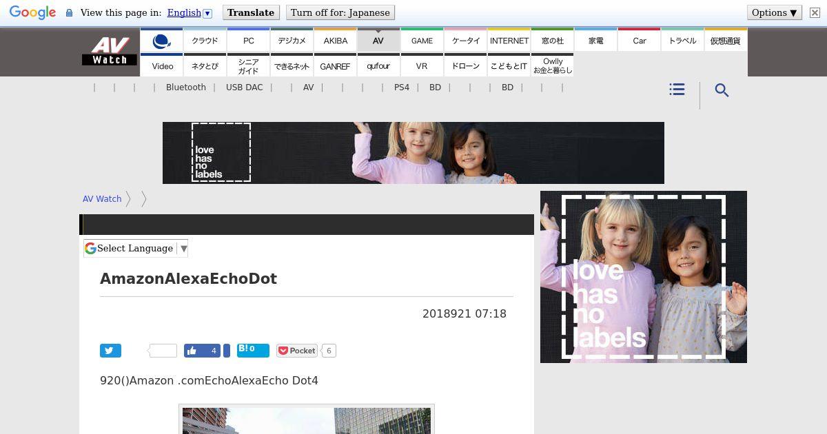
Task: Open the ネタとぴ tab
Action: [205, 65]
